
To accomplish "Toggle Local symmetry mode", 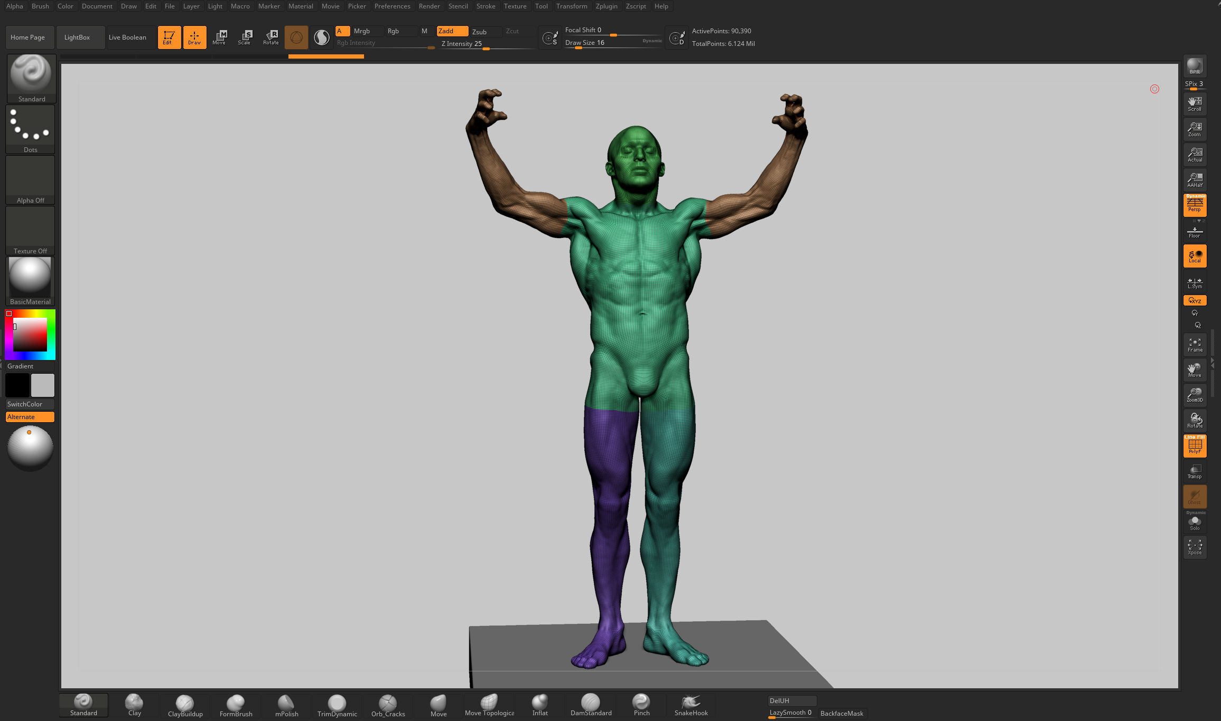I will pyautogui.click(x=1195, y=256).
